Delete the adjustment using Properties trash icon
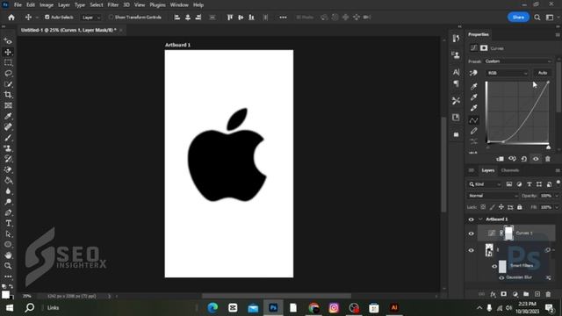Screen dimensions: 562x316 548,159
